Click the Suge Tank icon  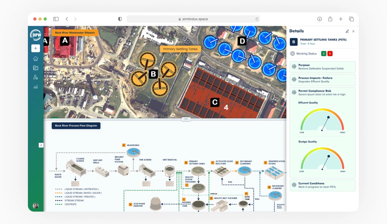click(243, 204)
